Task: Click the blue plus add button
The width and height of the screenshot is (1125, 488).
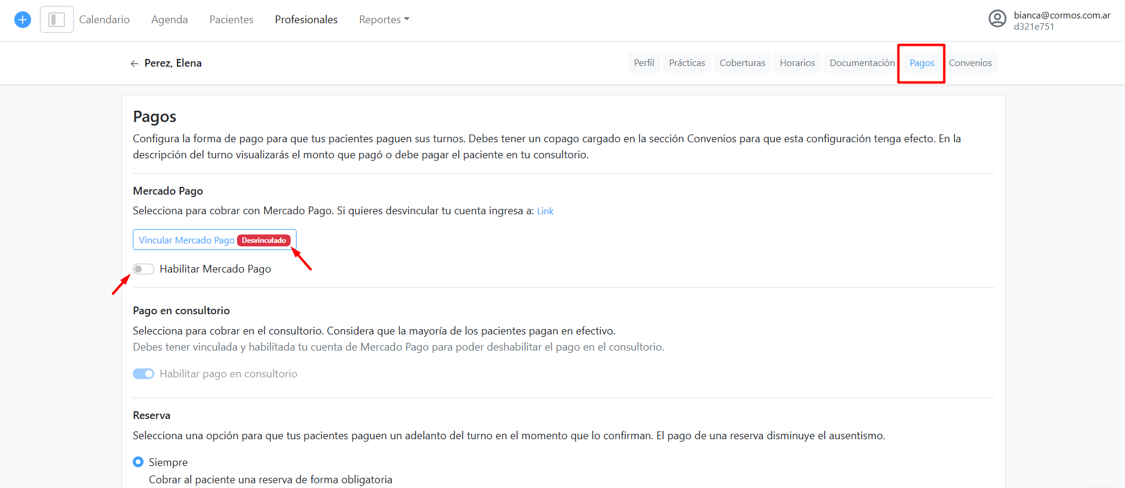Action: tap(23, 20)
